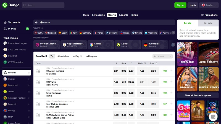Image resolution: width=221 pixels, height=124 pixels.
Task: Click the Gold Cup icon
Action: pos(5,56)
